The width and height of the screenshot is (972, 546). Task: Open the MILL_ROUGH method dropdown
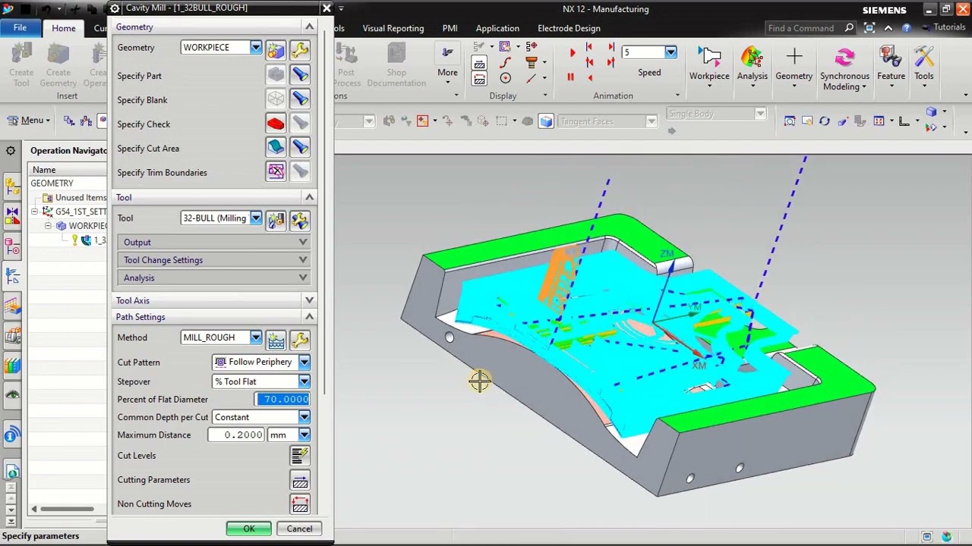click(x=256, y=337)
